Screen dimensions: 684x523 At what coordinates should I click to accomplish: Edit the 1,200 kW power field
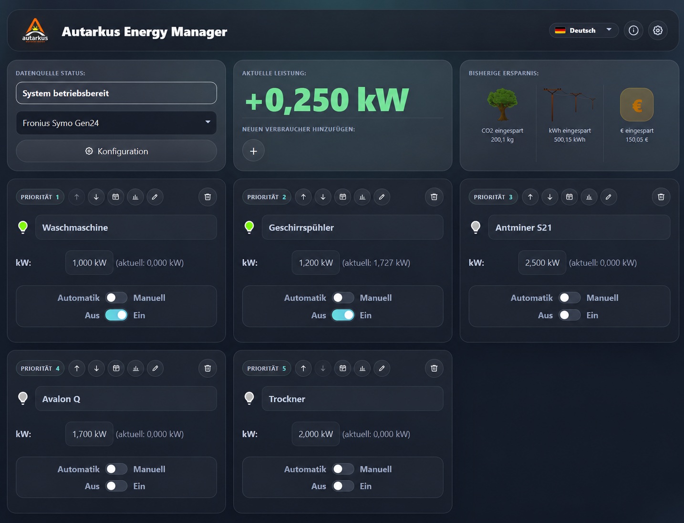pyautogui.click(x=316, y=263)
